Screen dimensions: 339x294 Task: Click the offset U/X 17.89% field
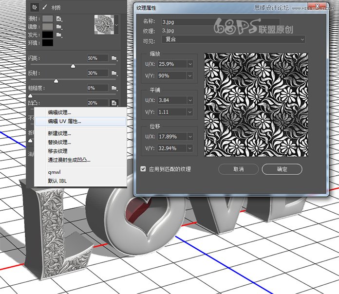pos(172,136)
